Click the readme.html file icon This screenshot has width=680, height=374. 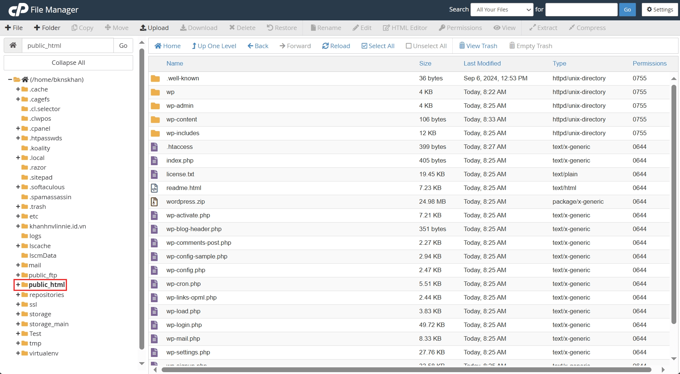click(x=155, y=188)
